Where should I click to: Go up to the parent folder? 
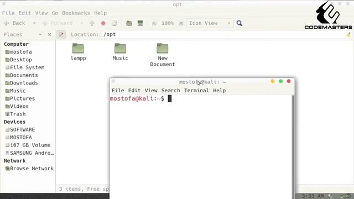pyautogui.click(x=92, y=23)
